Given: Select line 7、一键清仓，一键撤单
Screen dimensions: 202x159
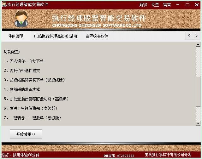Looking at the screenshot, I should coord(33,118).
